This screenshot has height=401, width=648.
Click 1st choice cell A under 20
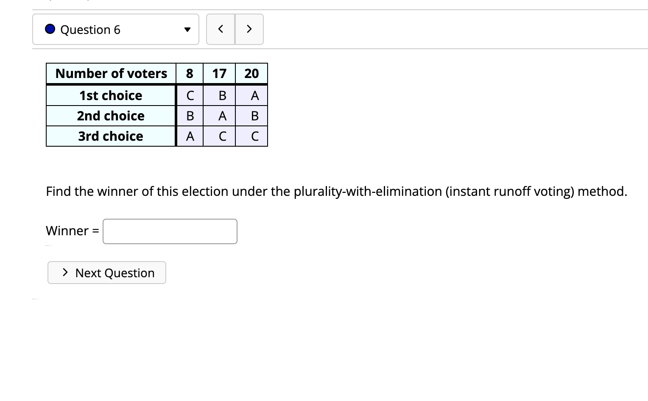[254, 95]
